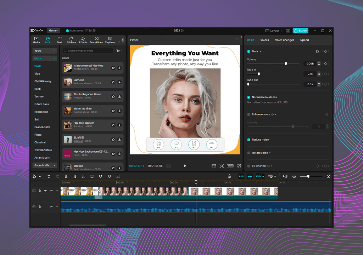Open the Stickers panel
363x255 pixels.
pos(71,40)
